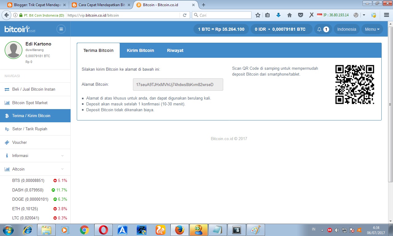
Task: Collapse the Altcoin sidebar section
Action: pos(35,169)
